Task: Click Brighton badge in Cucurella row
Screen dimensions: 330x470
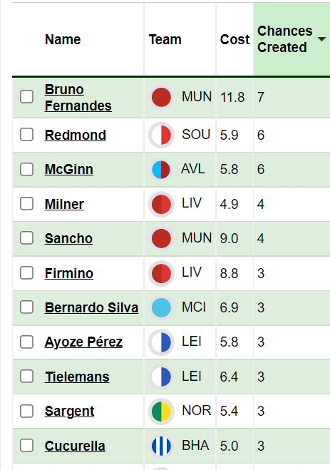Action: coord(161,446)
